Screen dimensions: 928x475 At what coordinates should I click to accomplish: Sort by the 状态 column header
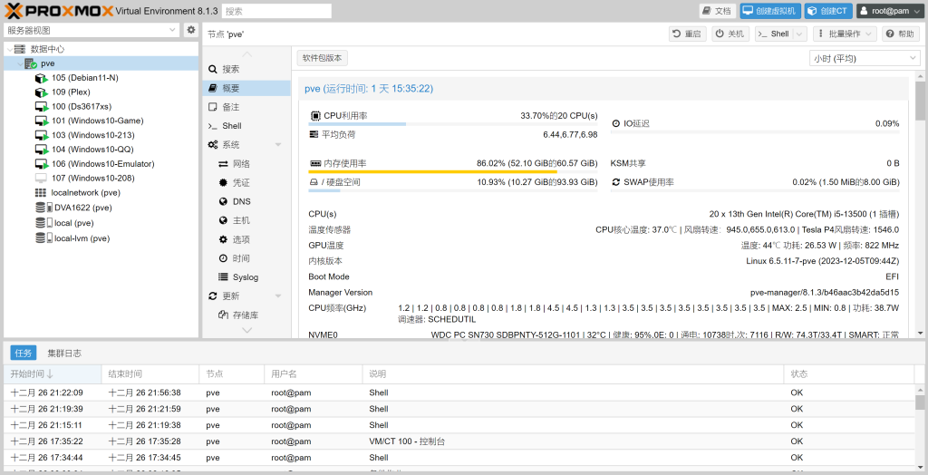(x=848, y=373)
